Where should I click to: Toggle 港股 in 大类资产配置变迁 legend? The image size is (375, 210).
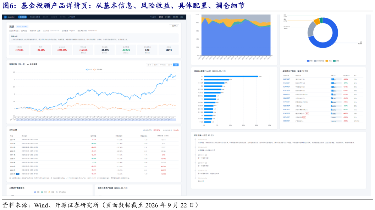[x=51, y=192]
